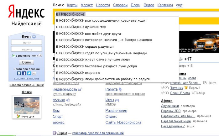Open the Картинки tab
The height and width of the screenshot is (136, 219).
(x=165, y=5)
